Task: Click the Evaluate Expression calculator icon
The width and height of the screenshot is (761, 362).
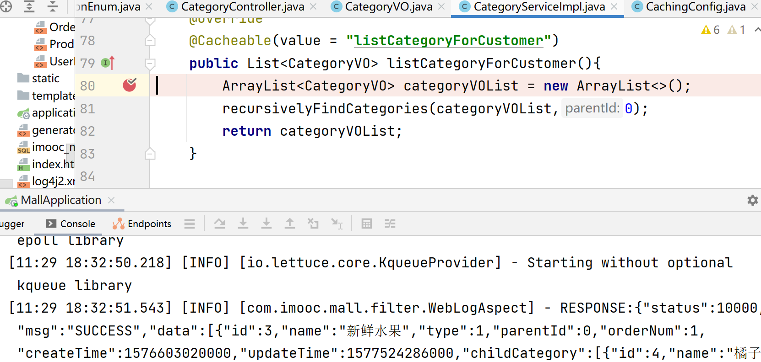Action: pos(367,224)
